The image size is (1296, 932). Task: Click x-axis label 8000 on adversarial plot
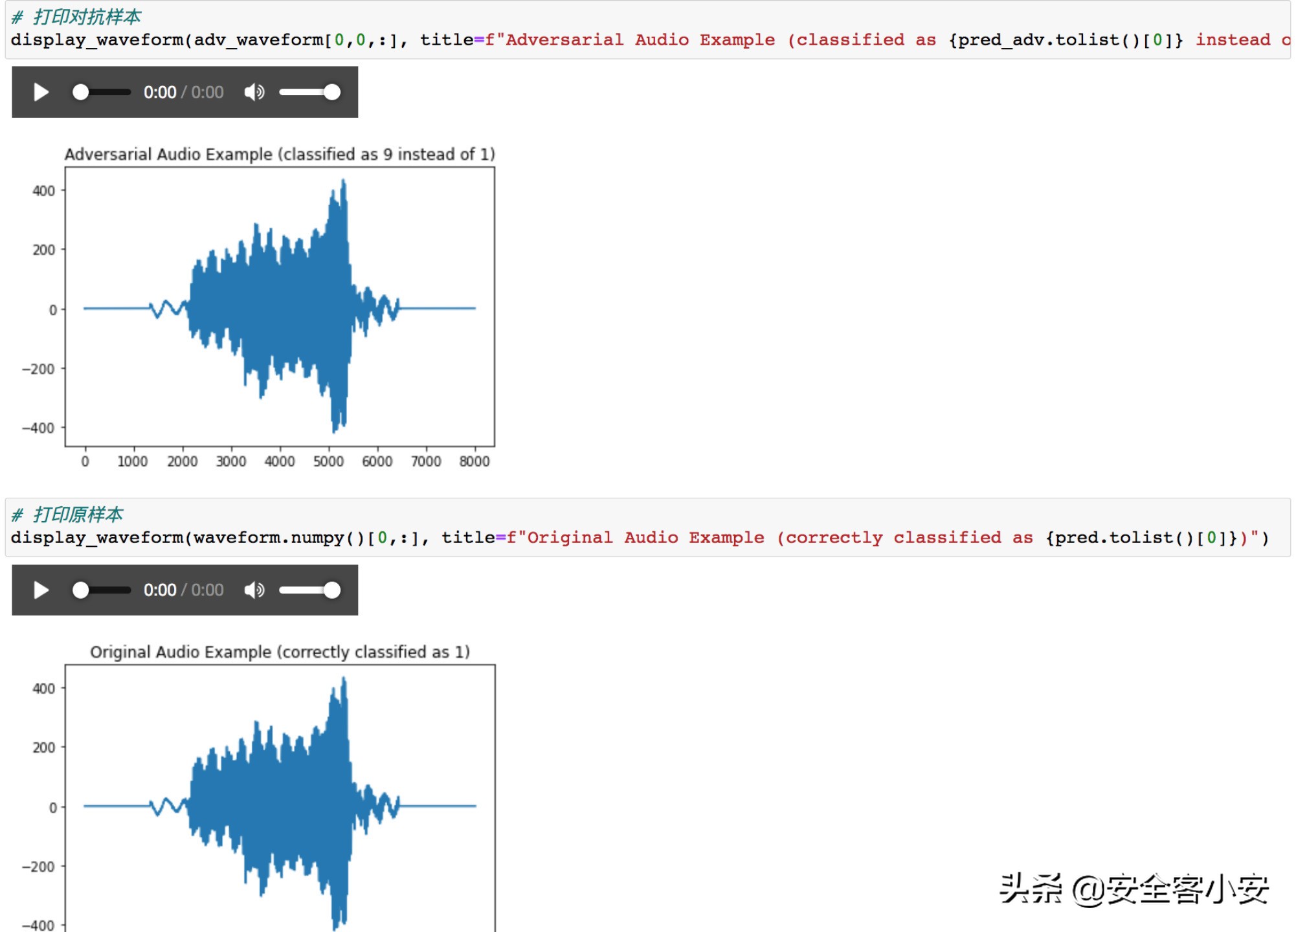point(475,461)
